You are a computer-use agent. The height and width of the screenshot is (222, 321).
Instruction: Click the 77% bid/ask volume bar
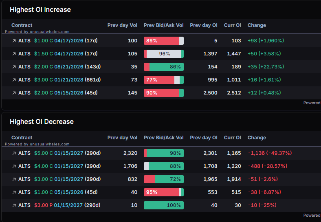point(164,80)
